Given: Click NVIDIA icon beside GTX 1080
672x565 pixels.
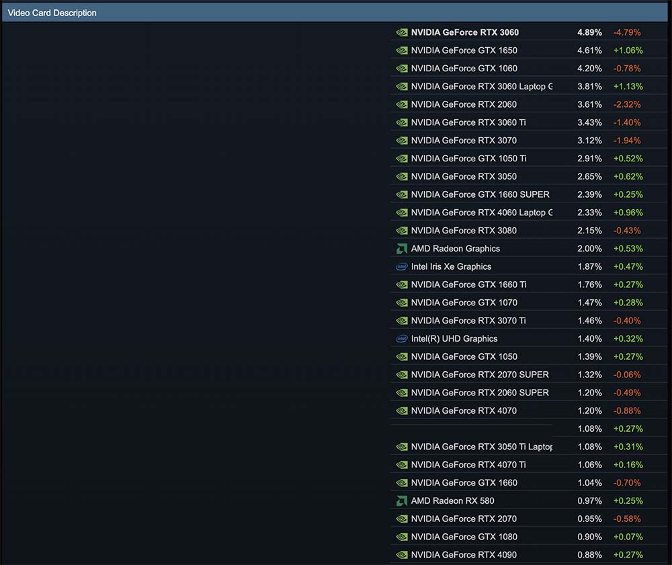Looking at the screenshot, I should pyautogui.click(x=402, y=537).
